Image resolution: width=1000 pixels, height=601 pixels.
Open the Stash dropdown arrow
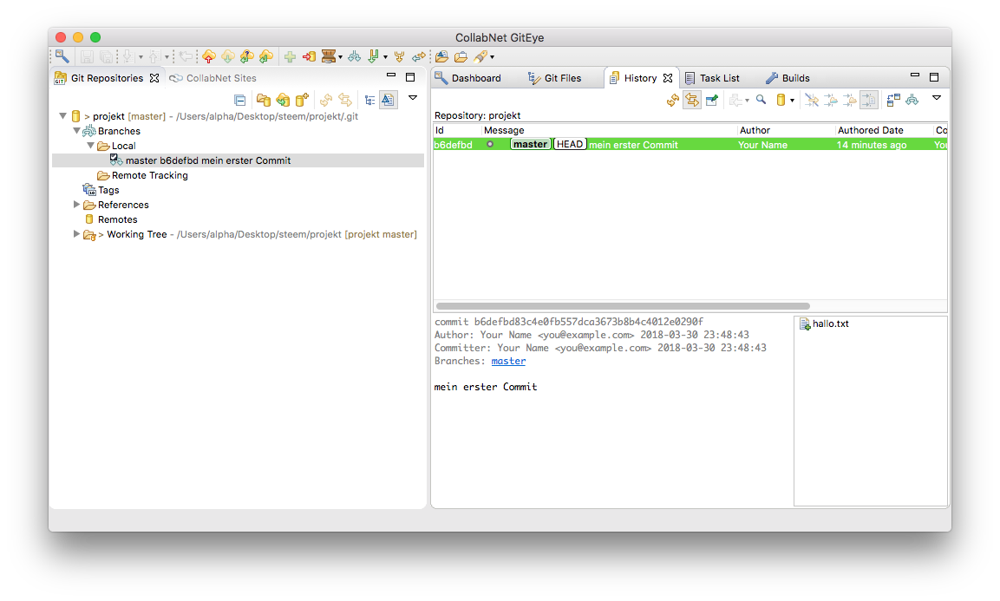pos(340,57)
